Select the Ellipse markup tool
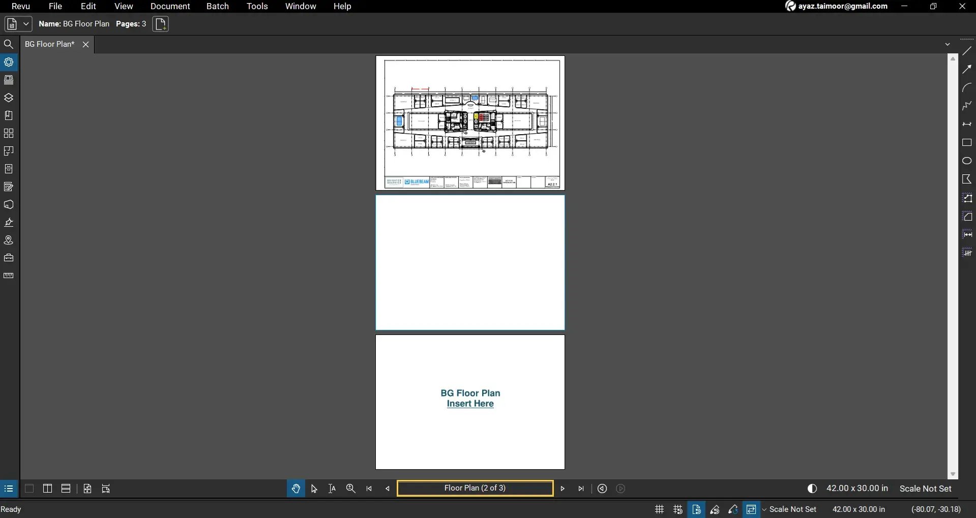This screenshot has height=518, width=976. [967, 160]
